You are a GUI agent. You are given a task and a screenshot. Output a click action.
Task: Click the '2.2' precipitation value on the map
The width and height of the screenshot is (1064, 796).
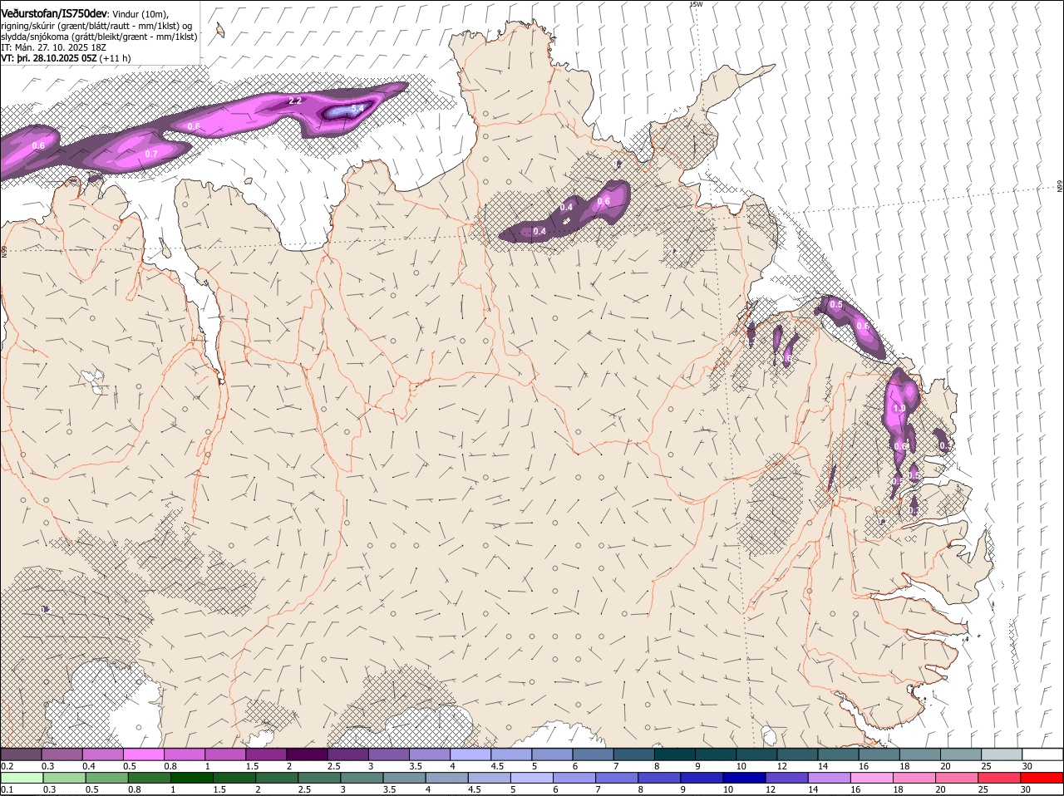click(x=295, y=101)
